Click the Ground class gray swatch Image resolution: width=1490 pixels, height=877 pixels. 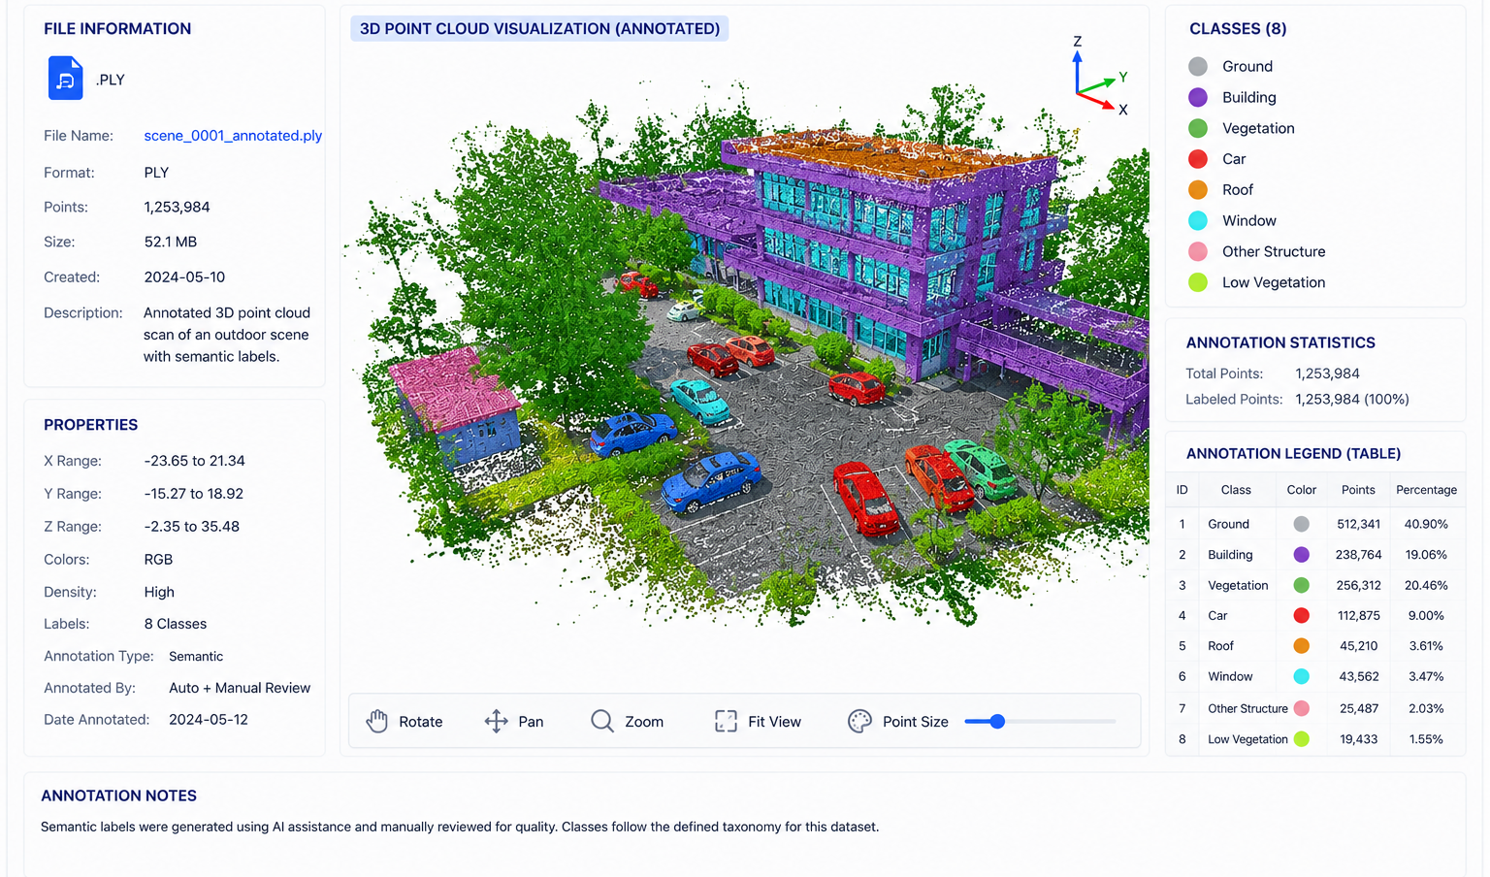click(1198, 66)
